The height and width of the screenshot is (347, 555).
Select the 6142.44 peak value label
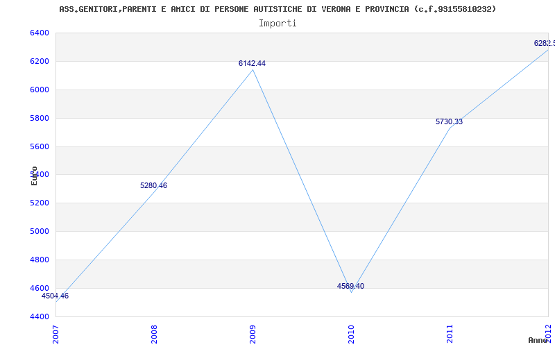coord(252,63)
